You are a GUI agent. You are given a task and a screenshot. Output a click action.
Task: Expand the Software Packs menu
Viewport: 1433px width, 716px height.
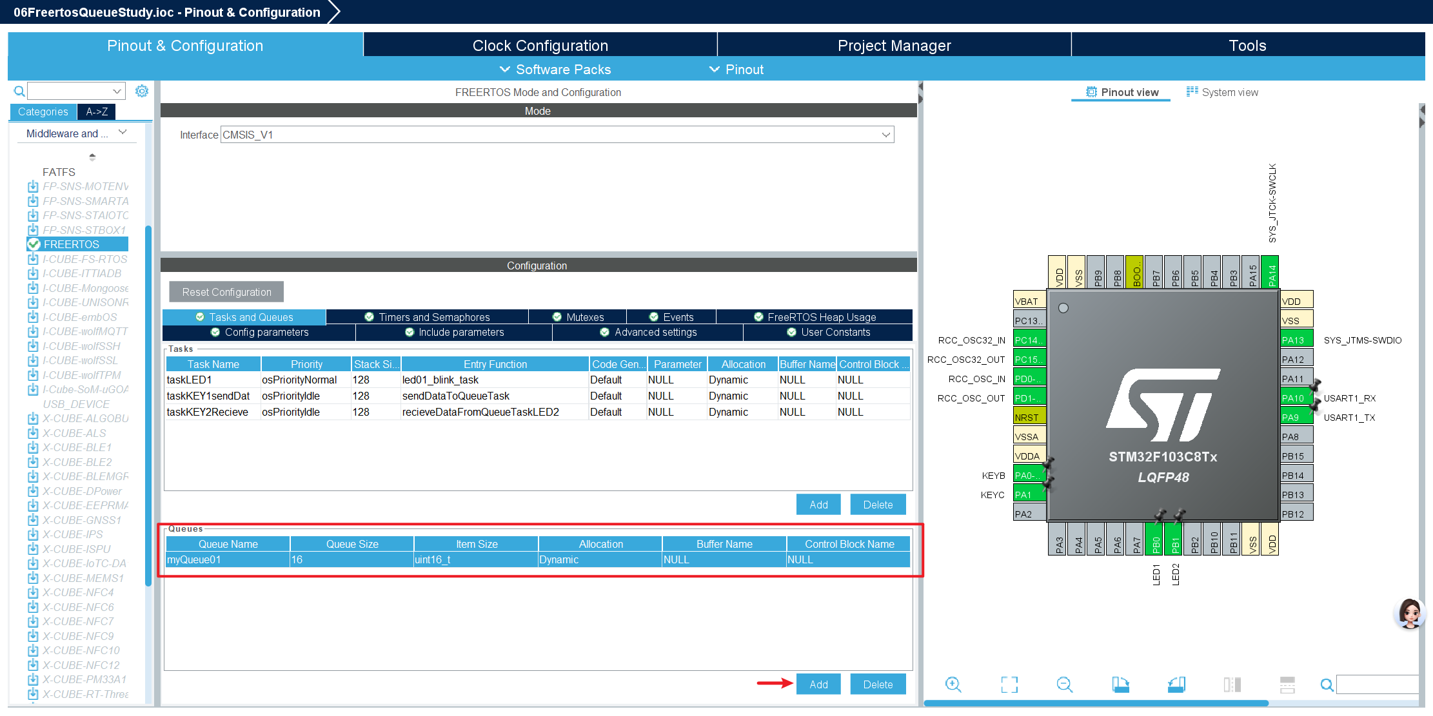pyautogui.click(x=555, y=70)
